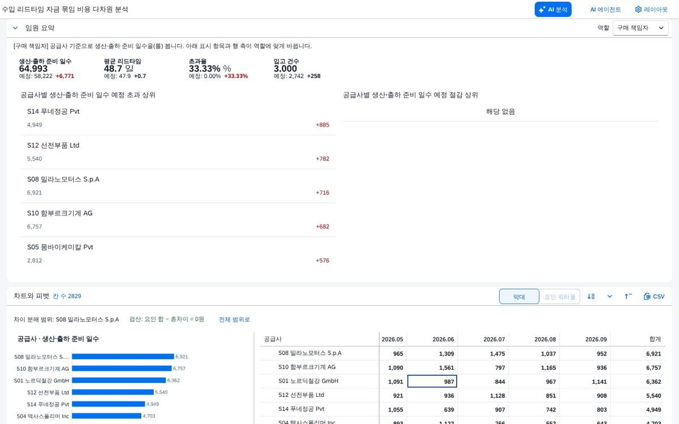Click the 초과율 KPI value 33.33%
Screen dimensions: 679x424
pos(204,69)
